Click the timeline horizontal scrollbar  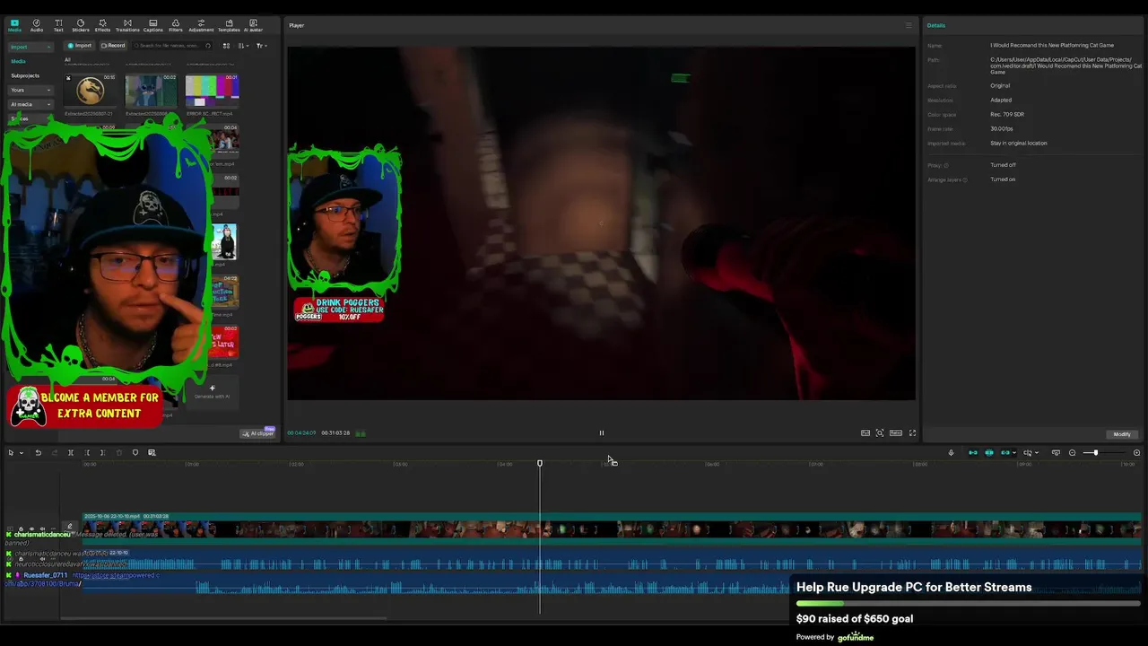click(223, 618)
